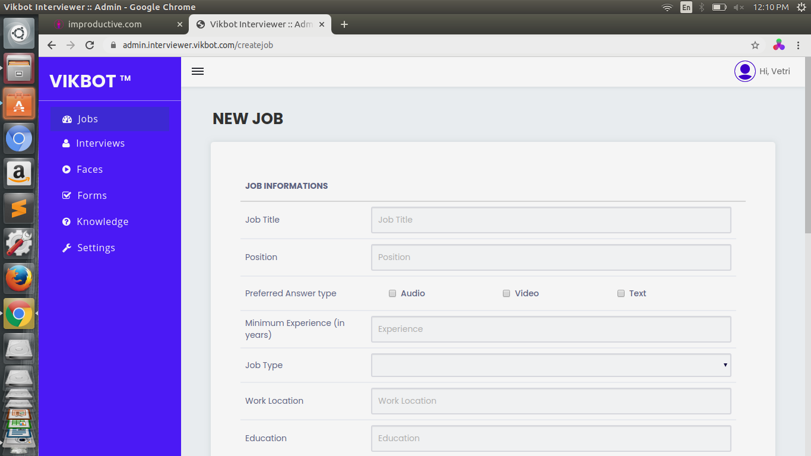Bookmark this page with the star icon
This screenshot has width=811, height=456.
coord(755,45)
